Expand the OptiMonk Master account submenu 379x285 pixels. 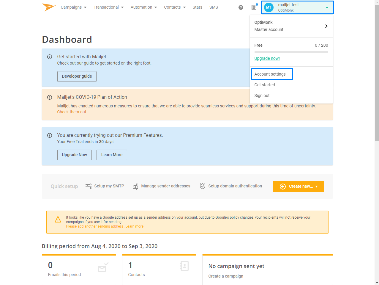[291, 26]
